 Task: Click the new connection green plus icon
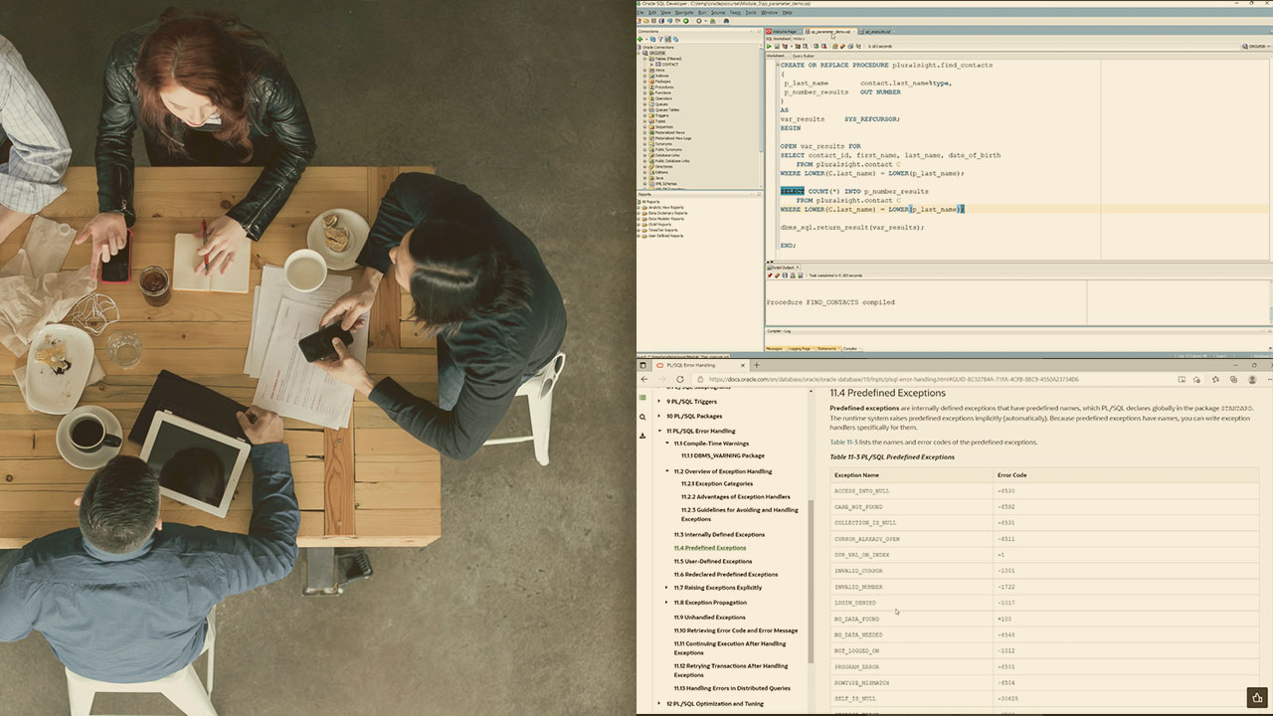639,39
